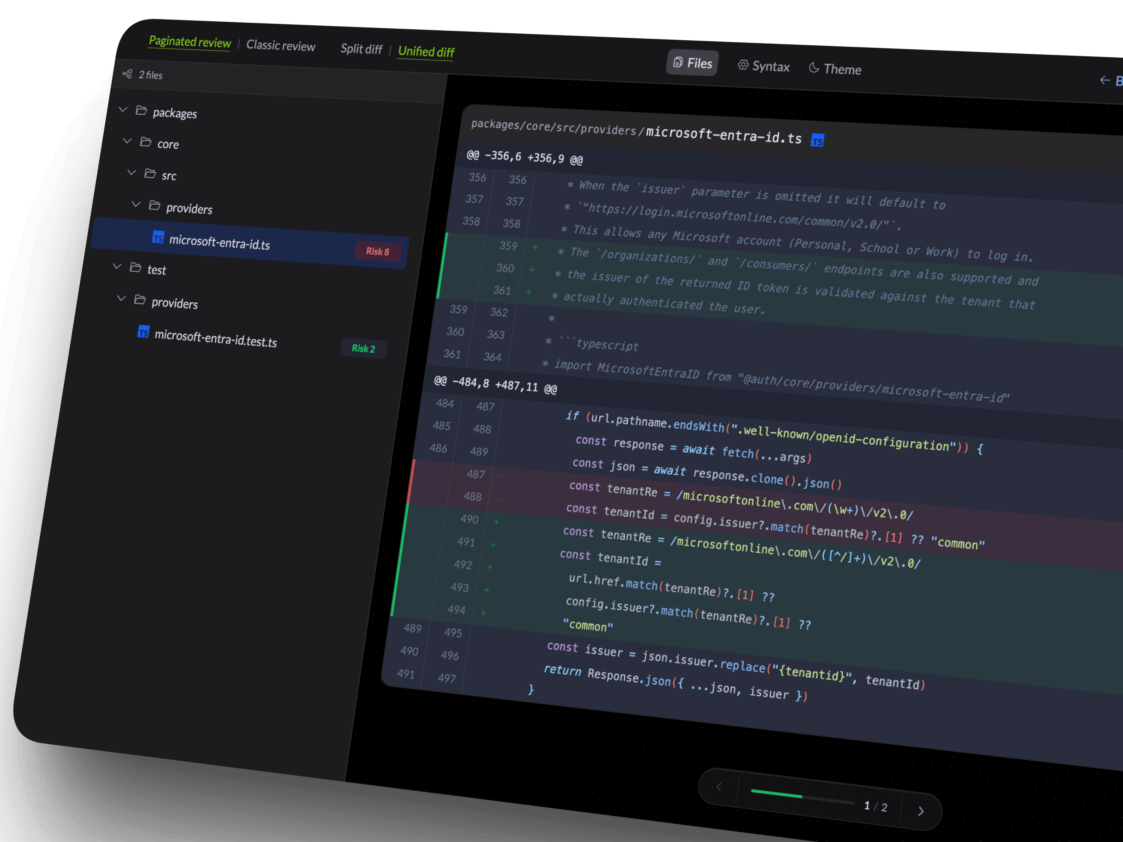Collapse the packages folder chevron
The width and height of the screenshot is (1123, 842).
pos(123,109)
